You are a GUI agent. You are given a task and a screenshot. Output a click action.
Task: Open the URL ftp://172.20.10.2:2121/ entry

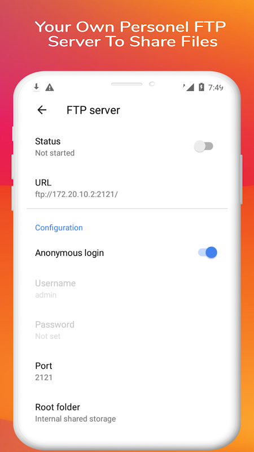pyautogui.click(x=127, y=188)
